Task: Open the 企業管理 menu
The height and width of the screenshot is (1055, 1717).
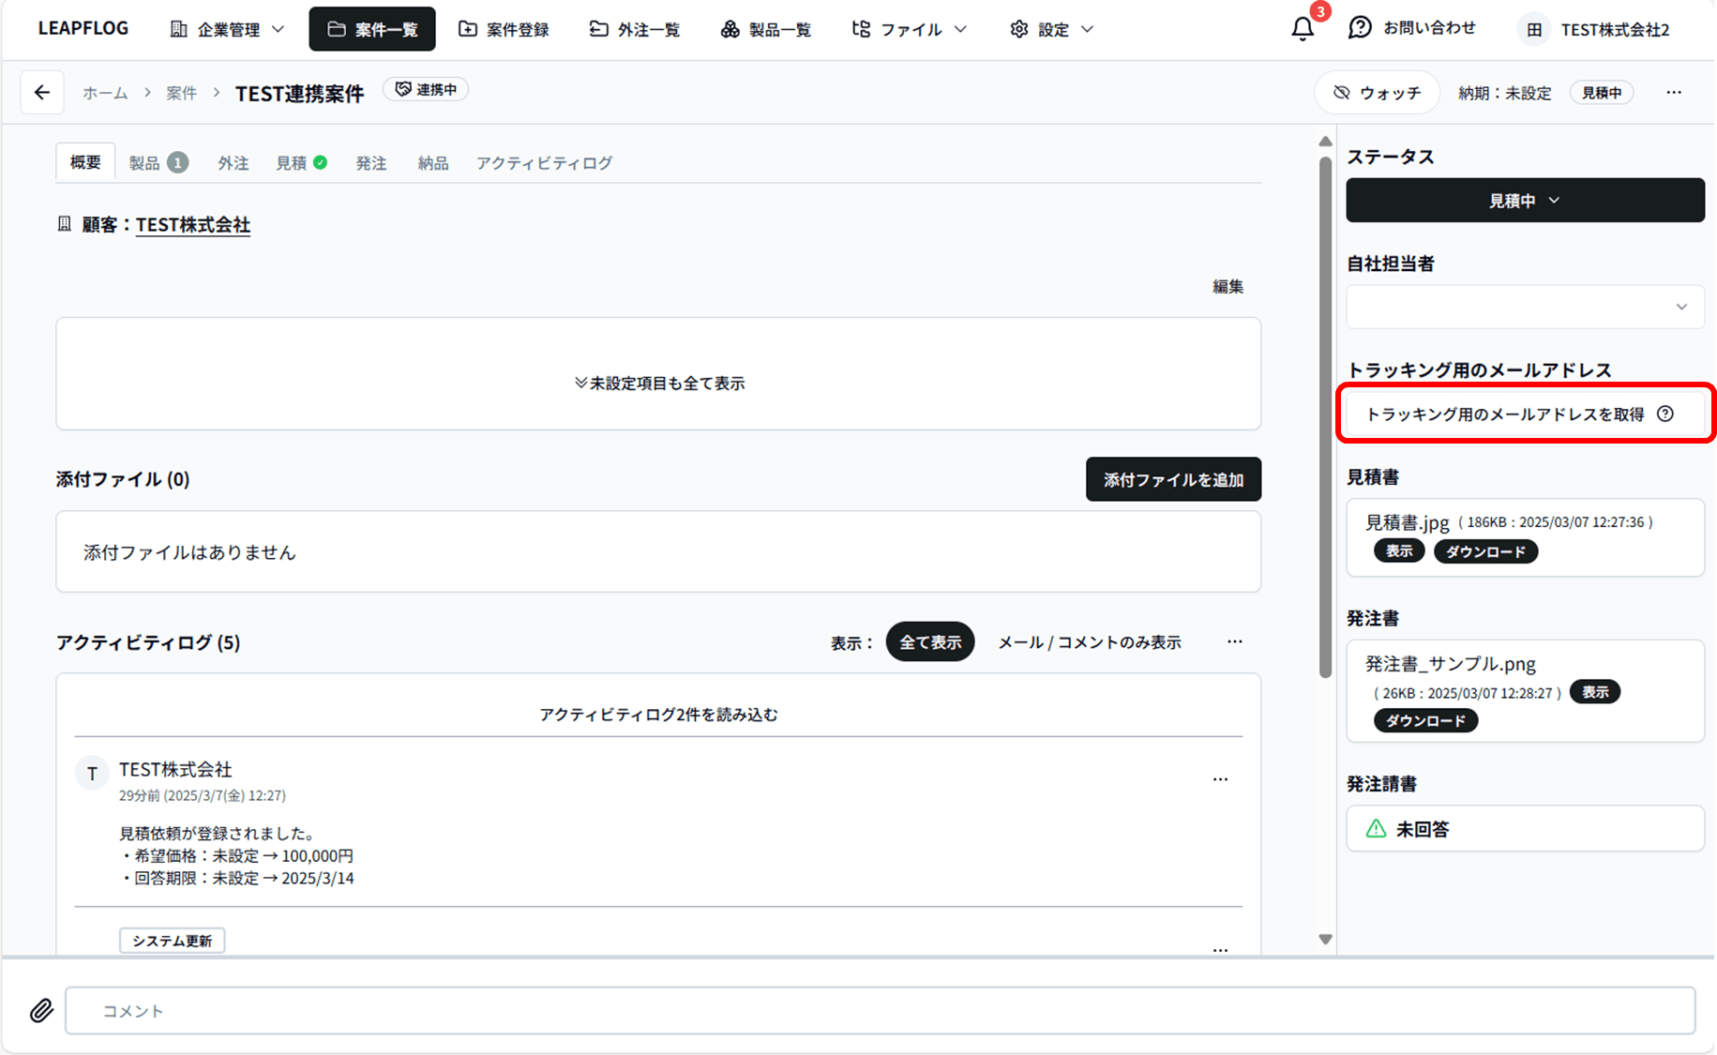Action: pyautogui.click(x=227, y=29)
